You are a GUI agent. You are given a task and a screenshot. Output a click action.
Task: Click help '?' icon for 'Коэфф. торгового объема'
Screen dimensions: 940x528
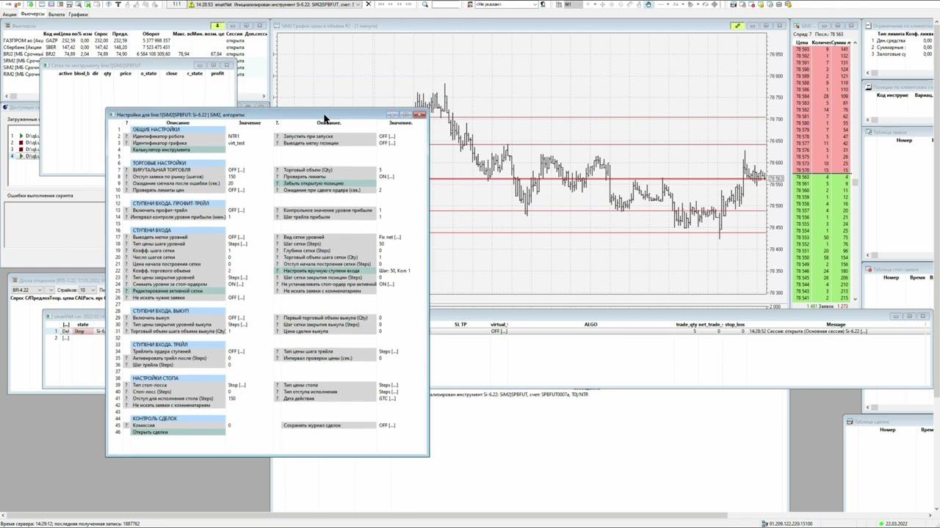126,271
